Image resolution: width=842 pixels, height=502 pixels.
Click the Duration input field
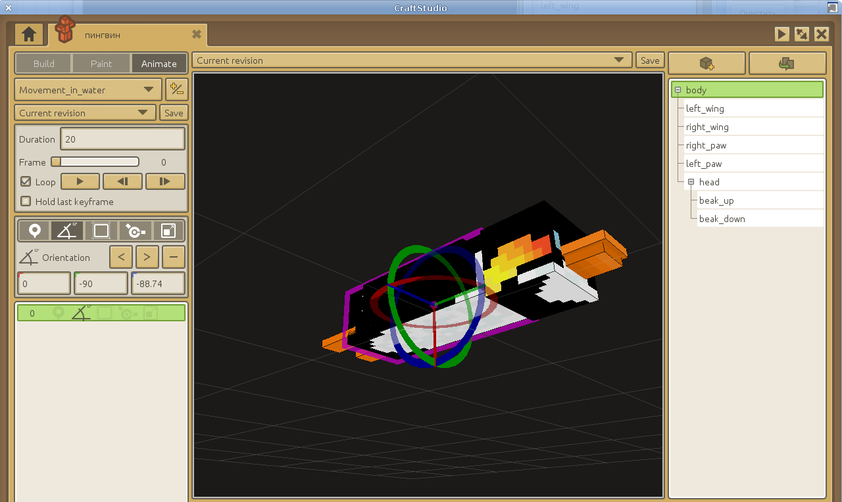(122, 139)
